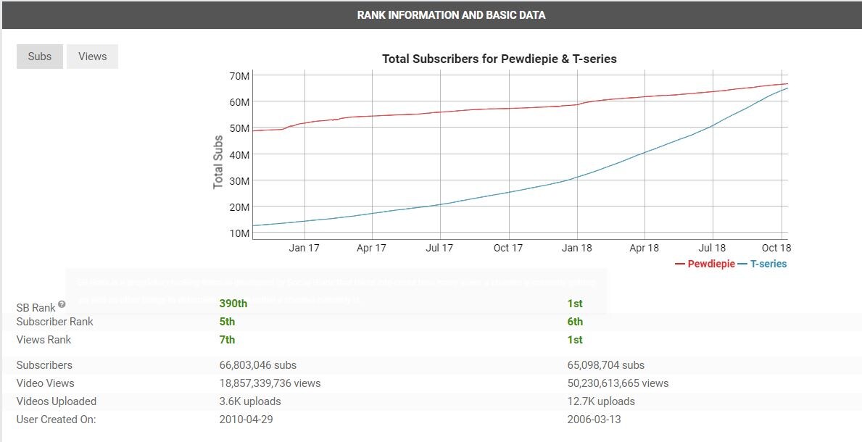Click the Jan 18 x-axis label
The height and width of the screenshot is (442, 862).
click(x=576, y=248)
